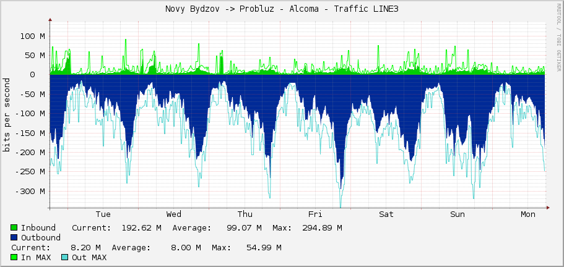Click the Outbound average value '8.00 M'
Image resolution: width=564 pixels, height=267 pixels.
[x=186, y=248]
